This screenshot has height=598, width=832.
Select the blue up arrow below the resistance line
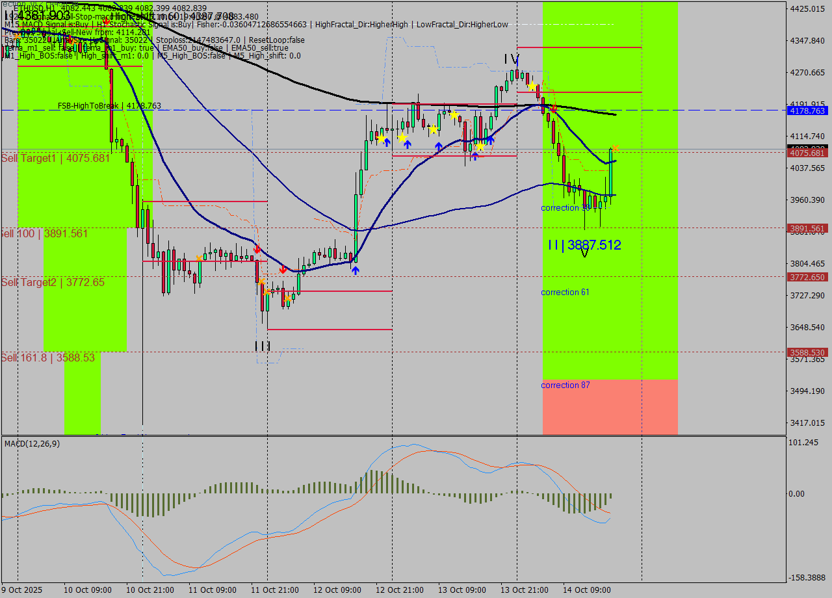pyautogui.click(x=475, y=156)
